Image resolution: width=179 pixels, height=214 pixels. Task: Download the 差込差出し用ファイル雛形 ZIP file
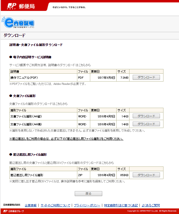[x=146, y=175]
